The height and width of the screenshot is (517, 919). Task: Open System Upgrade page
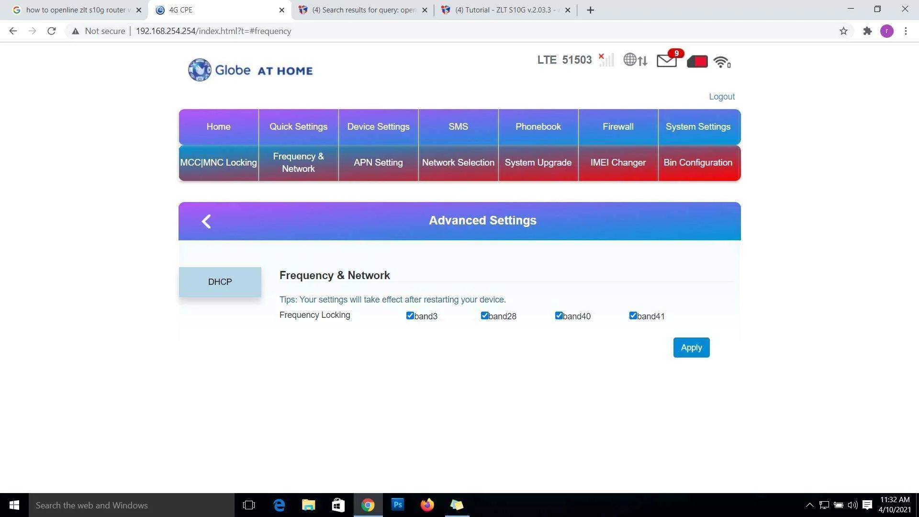coord(538,163)
